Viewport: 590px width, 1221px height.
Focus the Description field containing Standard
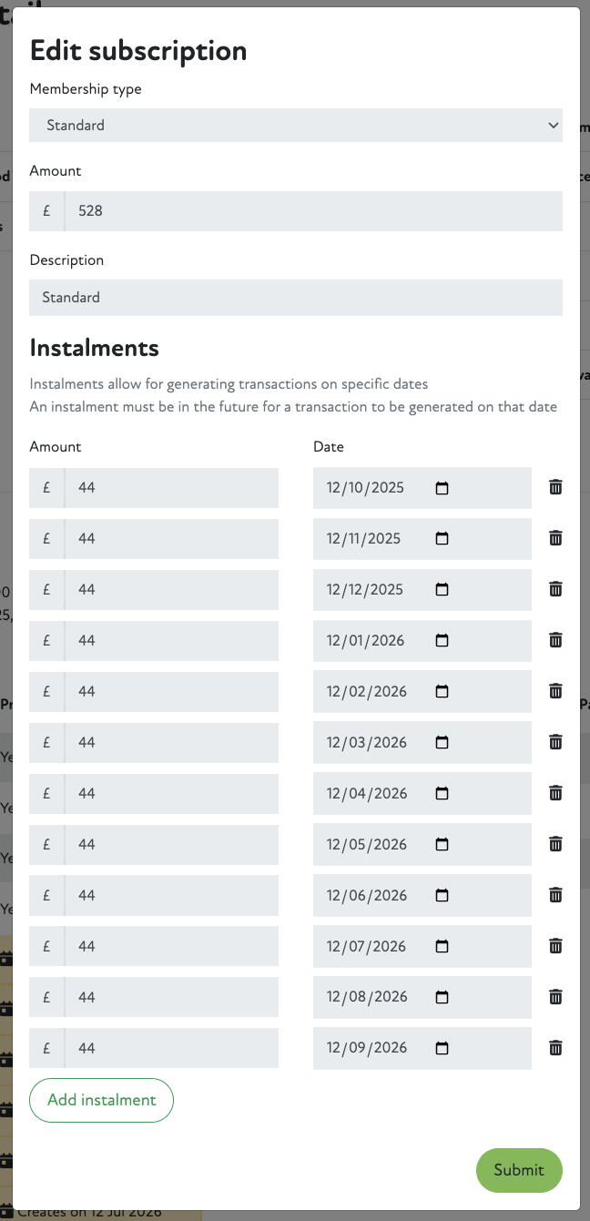tap(296, 298)
